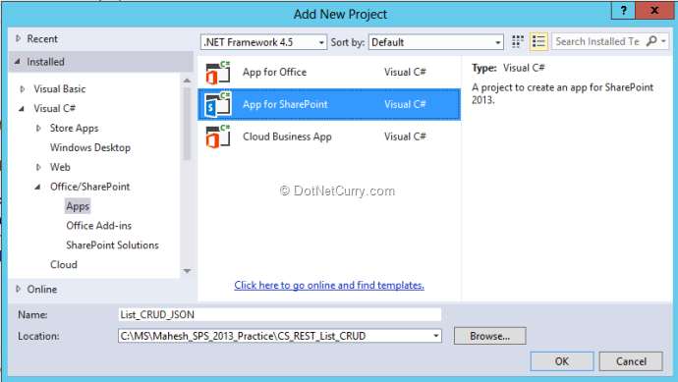Select the 'App for Office' template name
The width and height of the screenshot is (678, 382).
click(274, 72)
